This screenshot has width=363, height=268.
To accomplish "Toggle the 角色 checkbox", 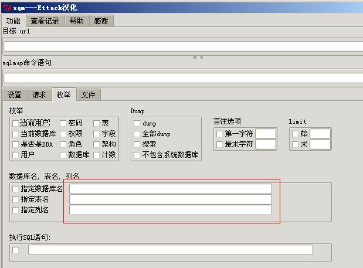I will tap(63, 144).
